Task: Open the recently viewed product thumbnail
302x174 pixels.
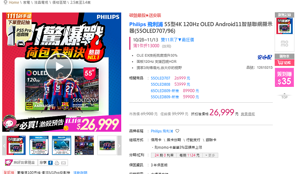Action: (x=285, y=26)
